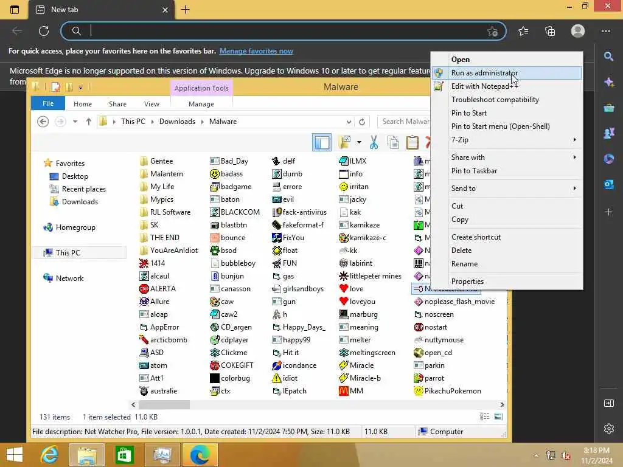The width and height of the screenshot is (623, 467).
Task: Click the scissors Cut toolbar icon
Action: tap(374, 142)
